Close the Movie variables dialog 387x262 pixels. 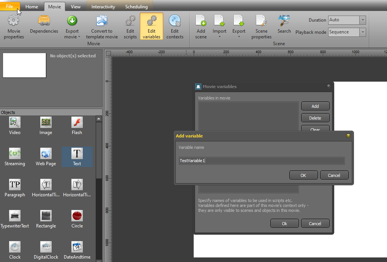(329, 86)
